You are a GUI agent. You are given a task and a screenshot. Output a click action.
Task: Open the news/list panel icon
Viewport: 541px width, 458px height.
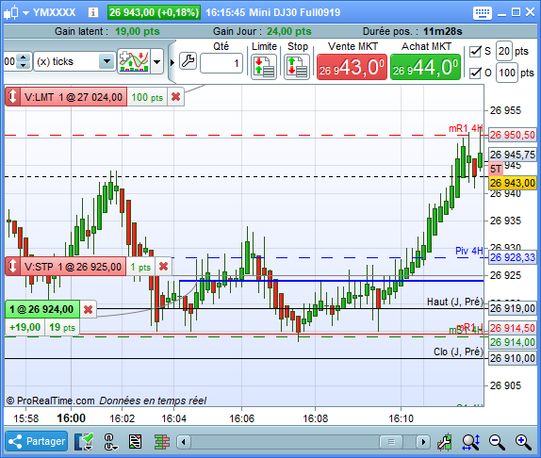click(136, 442)
